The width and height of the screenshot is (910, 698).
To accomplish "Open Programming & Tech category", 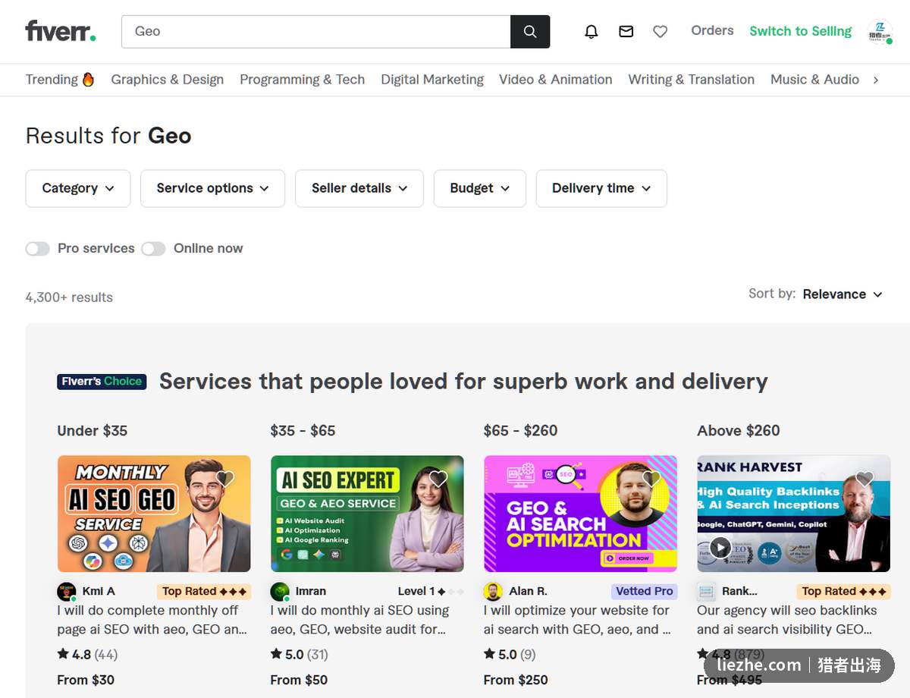I will tap(303, 80).
